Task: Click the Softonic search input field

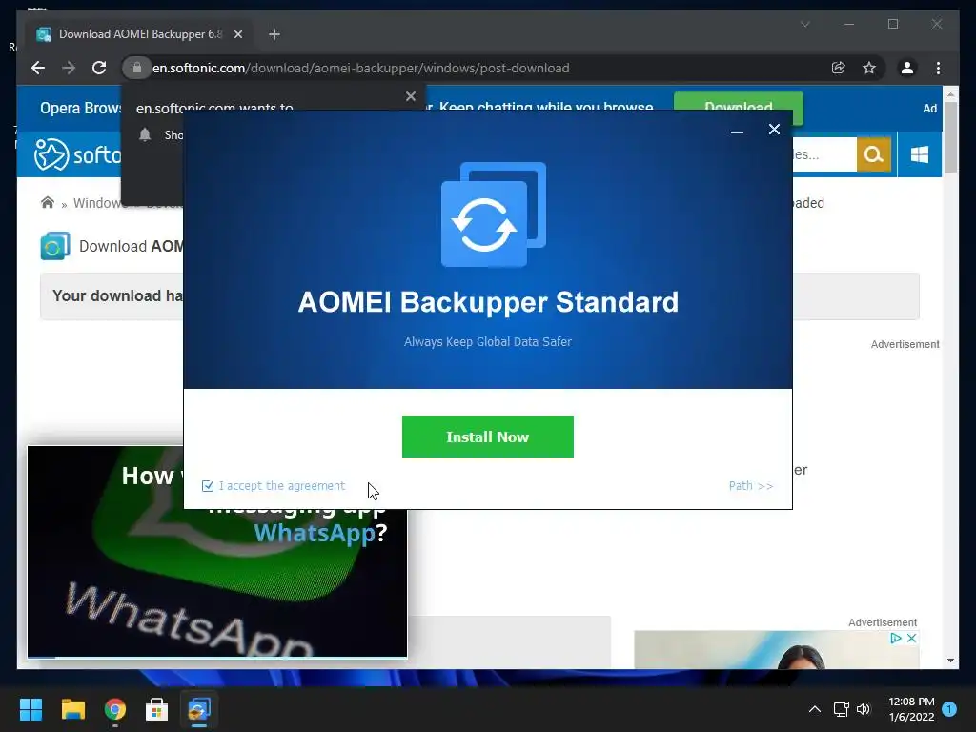Action: click(824, 153)
